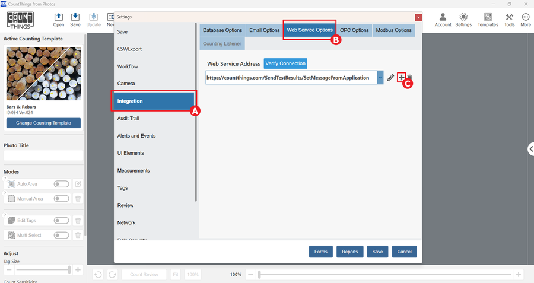Select the Audit Trail settings category
534x283 pixels.
128,118
